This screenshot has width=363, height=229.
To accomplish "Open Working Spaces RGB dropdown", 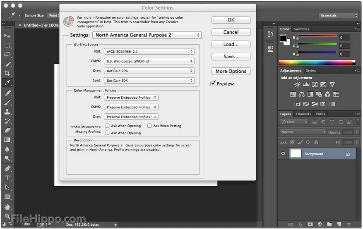I will coord(149,52).
